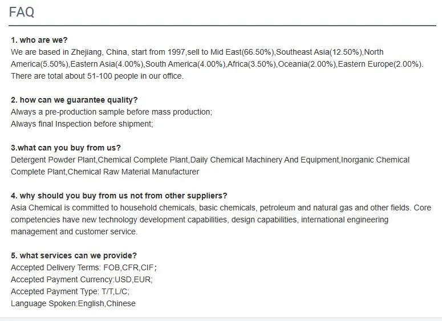Click '5. what services can we provide?' question
This screenshot has width=442, height=321.
(74, 255)
